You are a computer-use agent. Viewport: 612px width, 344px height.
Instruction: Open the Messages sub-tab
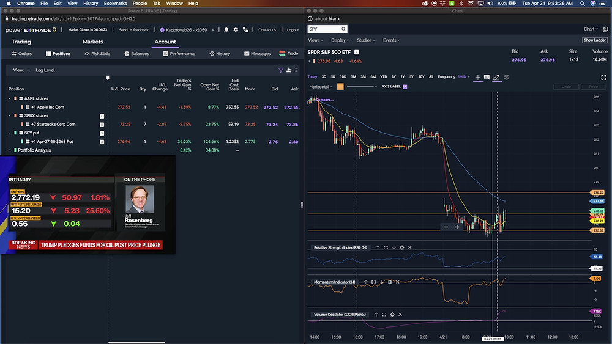coord(257,53)
